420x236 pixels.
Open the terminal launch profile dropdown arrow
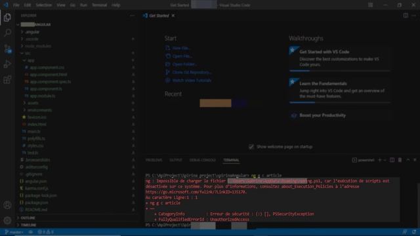point(385,160)
